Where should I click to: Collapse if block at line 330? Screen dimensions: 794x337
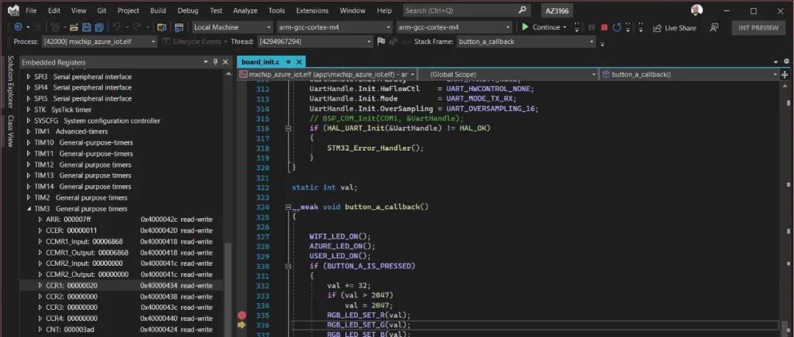(288, 266)
